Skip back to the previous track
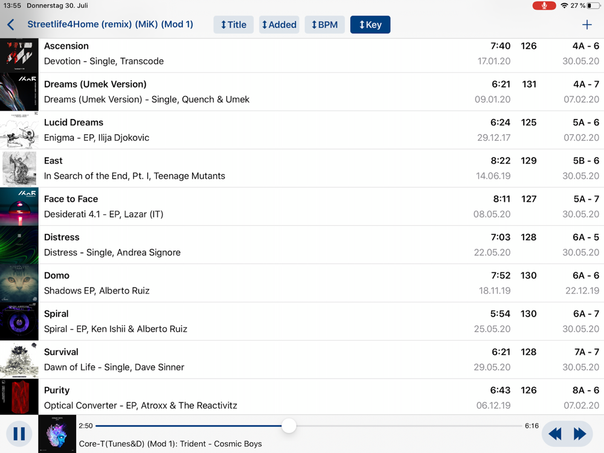 click(554, 434)
